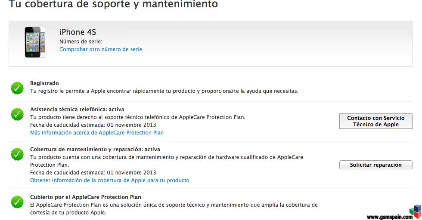422x220 pixels.
Task: Click the 'Contacto con Servicio Técnico de Apple' button
Action: pos(375,121)
